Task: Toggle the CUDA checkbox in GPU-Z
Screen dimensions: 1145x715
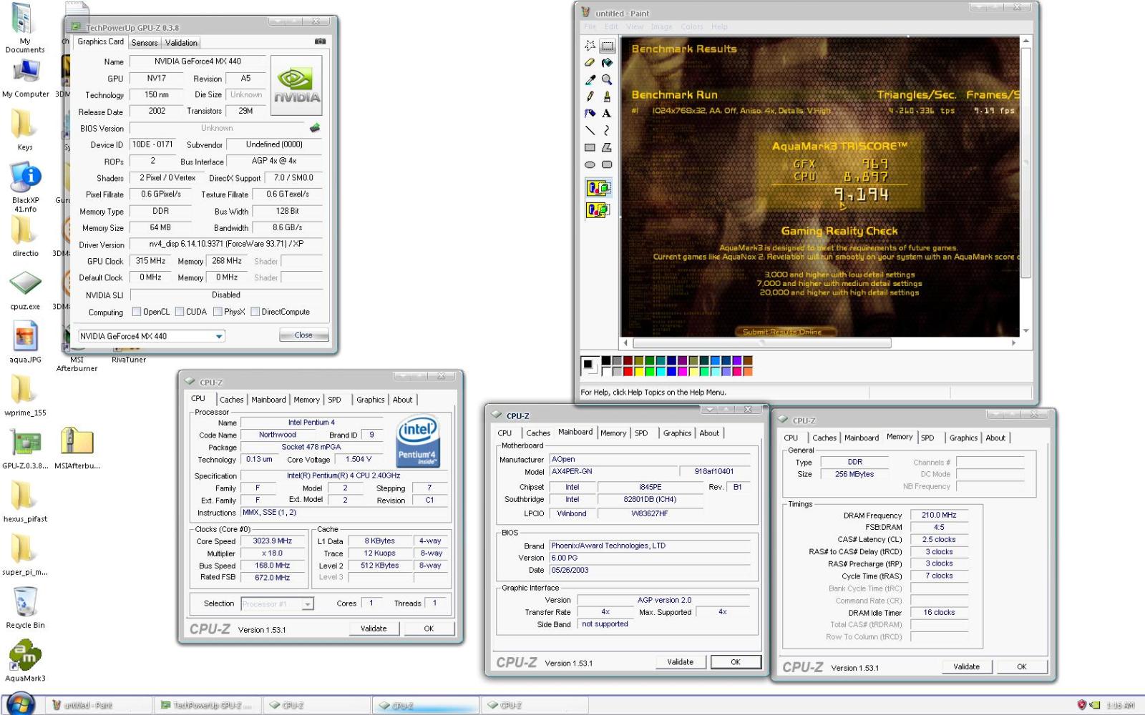Action: (x=180, y=312)
